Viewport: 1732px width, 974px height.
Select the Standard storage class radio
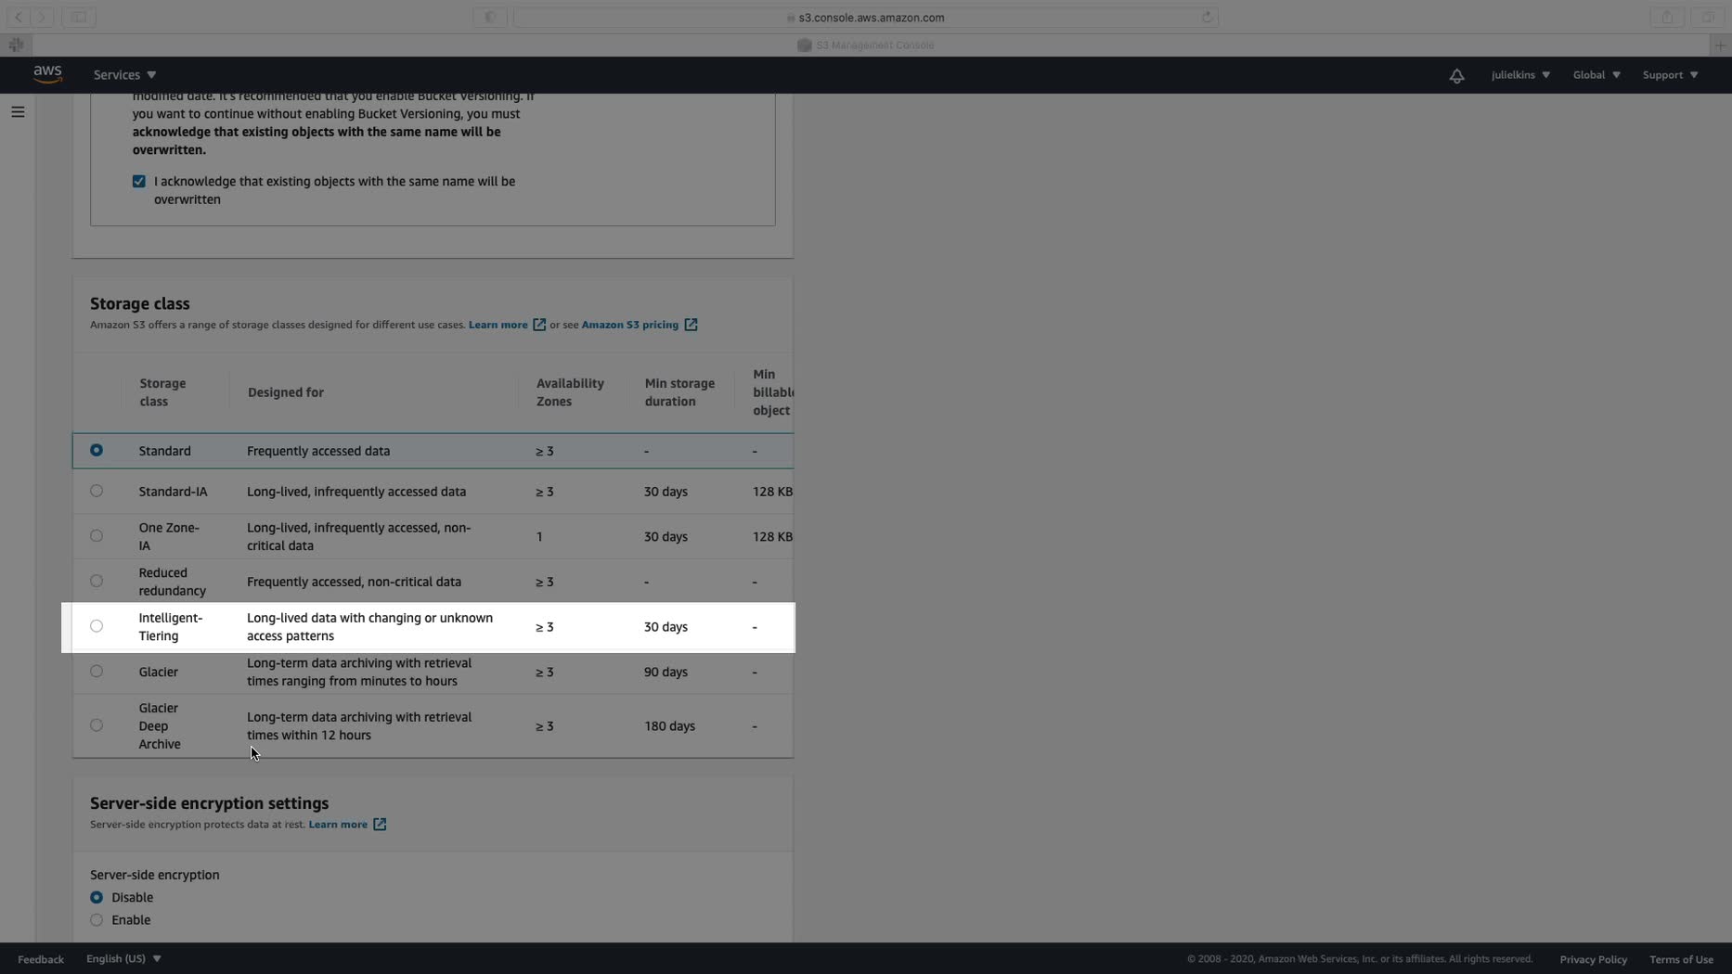pyautogui.click(x=97, y=451)
